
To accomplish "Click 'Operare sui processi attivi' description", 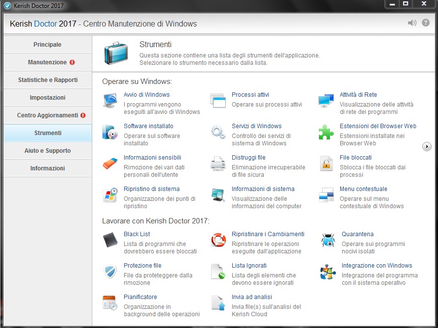I will pyautogui.click(x=267, y=105).
